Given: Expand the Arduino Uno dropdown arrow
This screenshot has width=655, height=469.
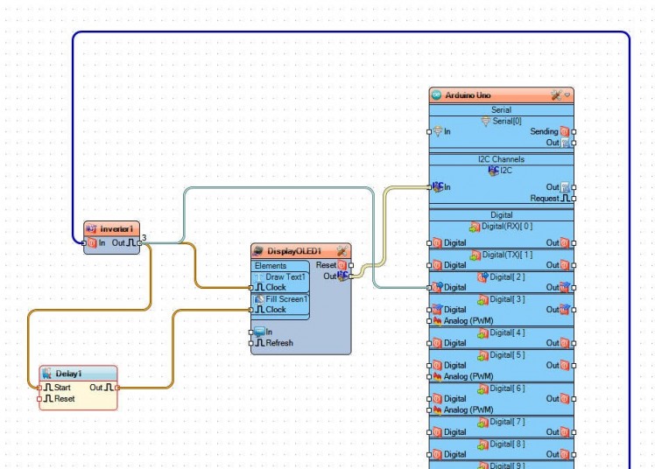Looking at the screenshot, I should tap(567, 94).
